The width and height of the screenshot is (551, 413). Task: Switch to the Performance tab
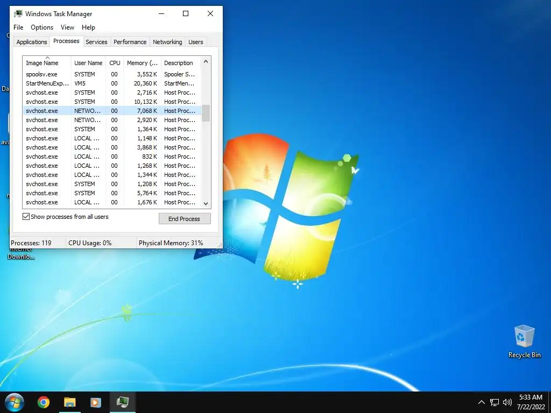click(130, 42)
